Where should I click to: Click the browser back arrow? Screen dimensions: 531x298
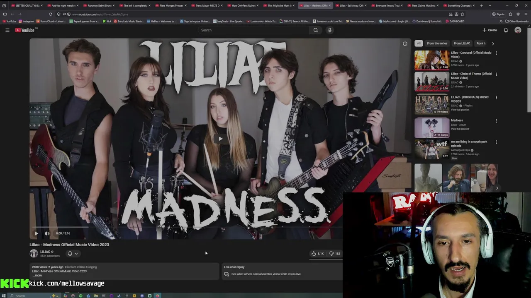(x=12, y=14)
